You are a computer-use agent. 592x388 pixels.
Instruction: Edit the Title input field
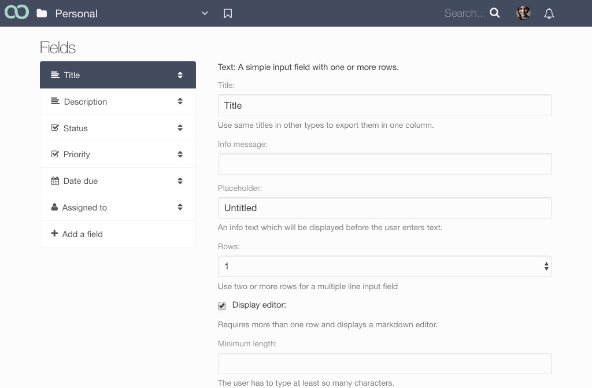tap(384, 105)
